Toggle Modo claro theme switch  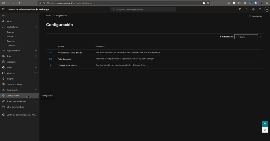255,16
